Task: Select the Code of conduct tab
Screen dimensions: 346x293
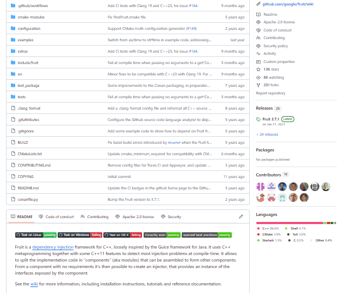Action: pos(56,217)
